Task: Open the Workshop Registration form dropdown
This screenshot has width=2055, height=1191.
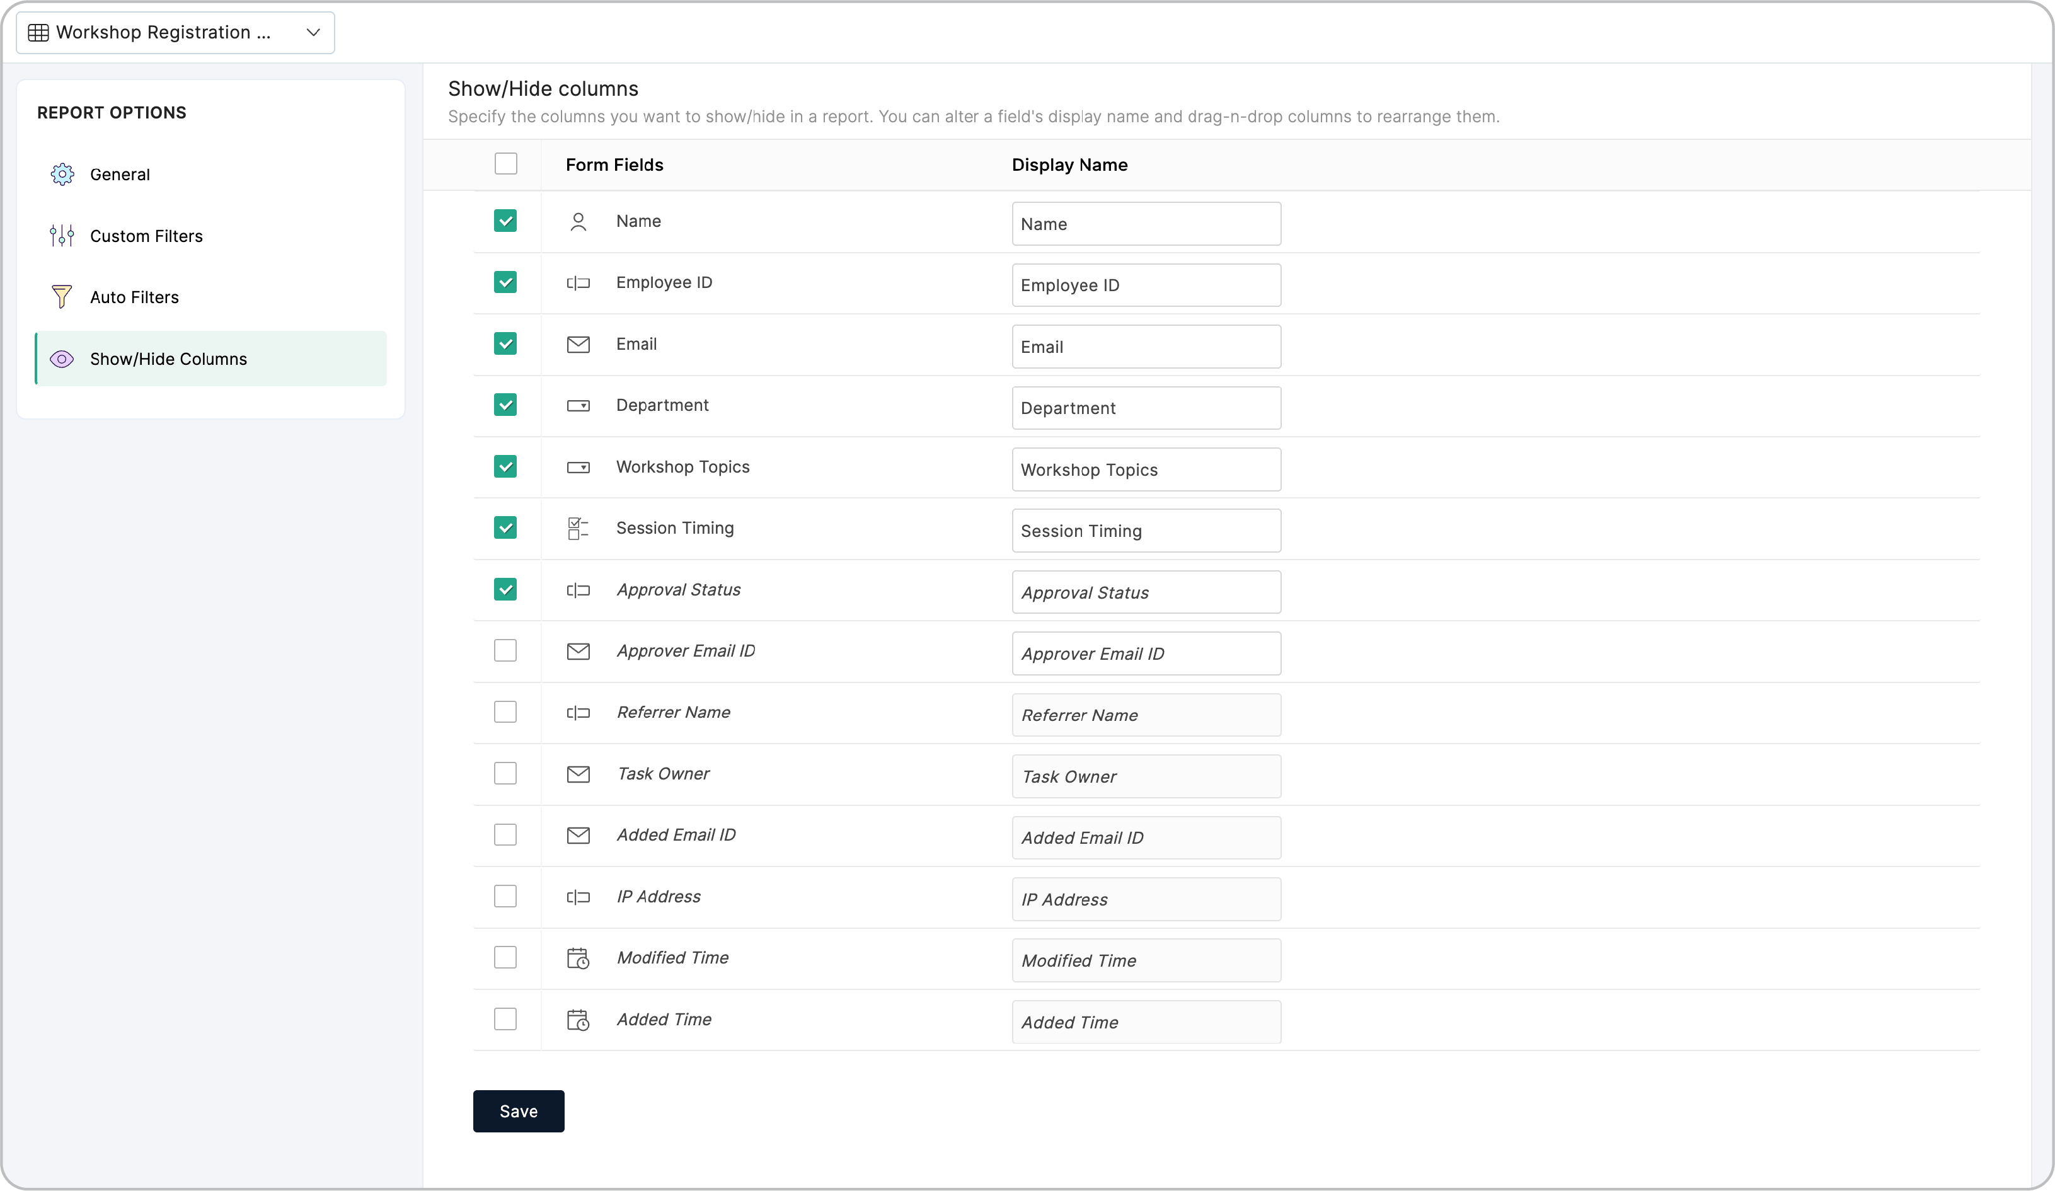Action: [x=175, y=33]
